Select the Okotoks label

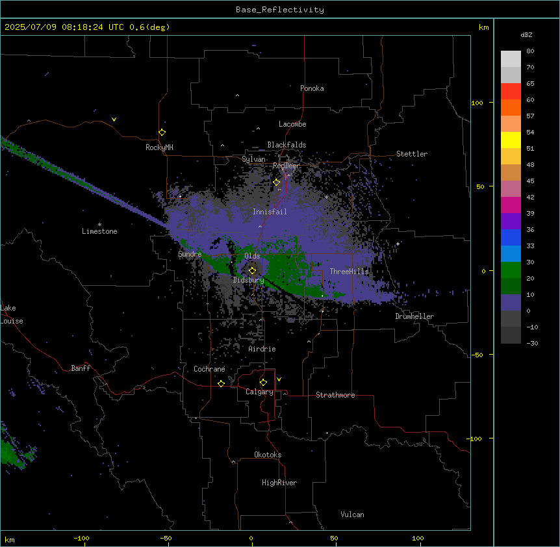tap(268, 455)
